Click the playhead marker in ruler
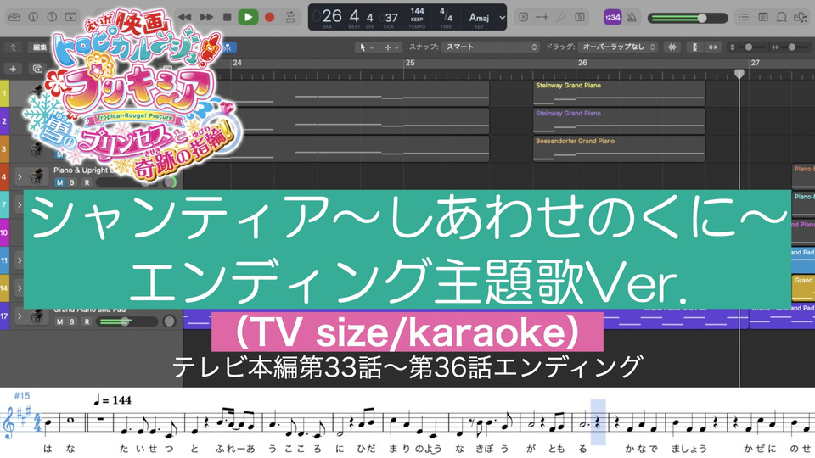Image resolution: width=815 pixels, height=458 pixels. coord(739,74)
